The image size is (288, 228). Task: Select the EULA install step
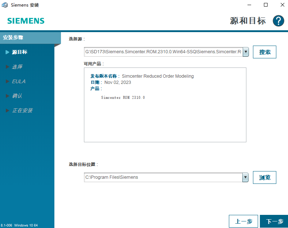pos(19,81)
